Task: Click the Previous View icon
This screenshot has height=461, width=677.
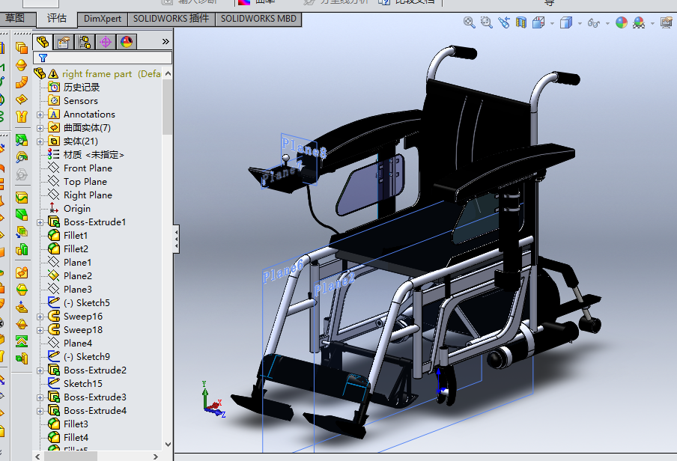Action: (503, 23)
